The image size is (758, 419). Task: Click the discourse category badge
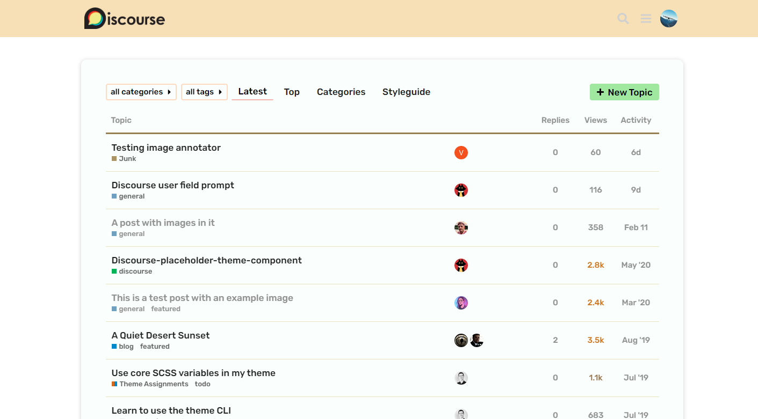(x=132, y=271)
